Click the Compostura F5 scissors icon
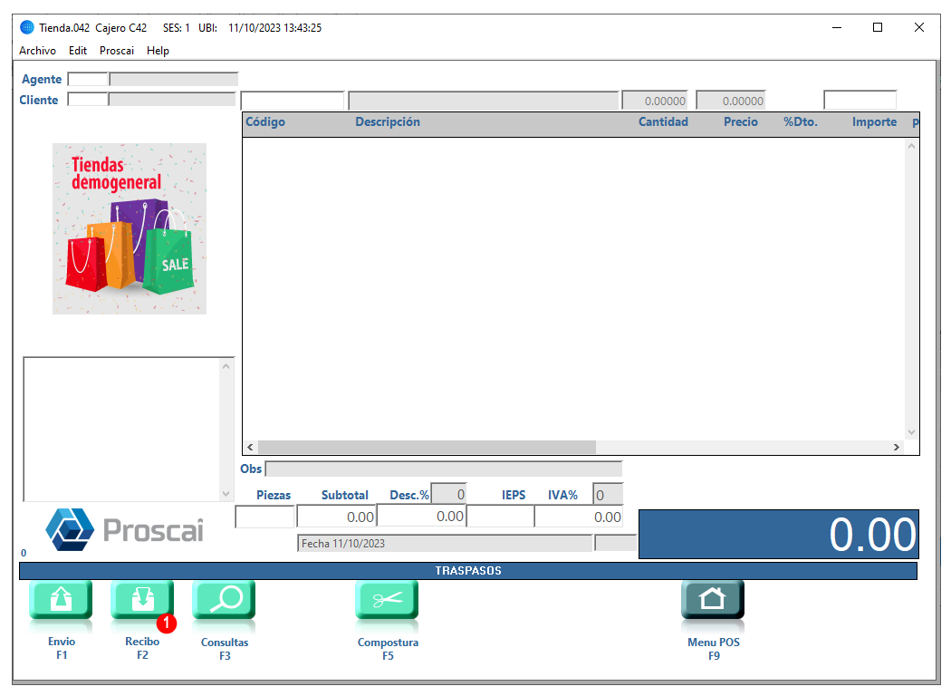 (x=387, y=600)
